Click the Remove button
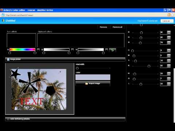 [104, 27]
